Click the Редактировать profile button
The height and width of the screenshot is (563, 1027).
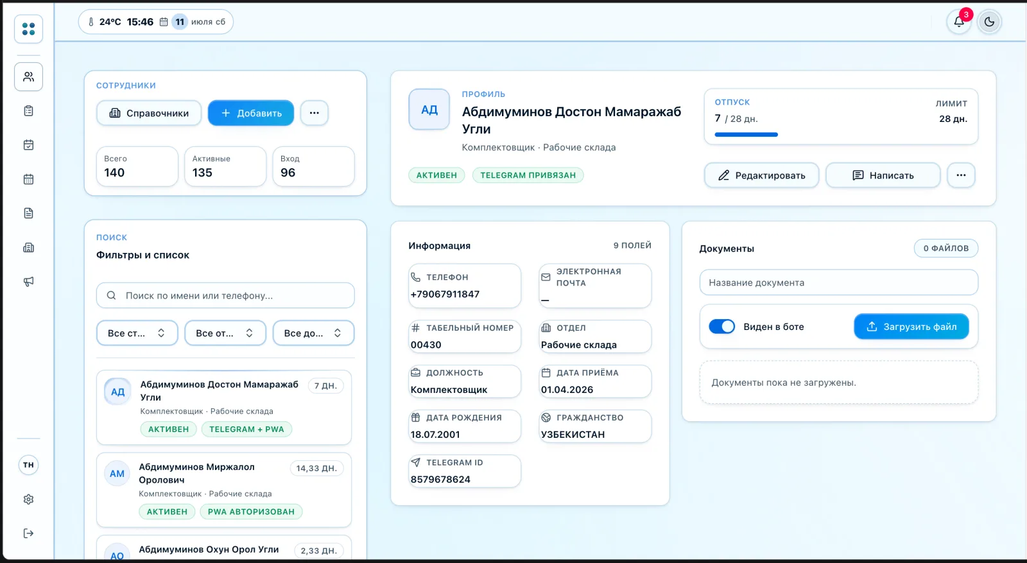click(761, 175)
